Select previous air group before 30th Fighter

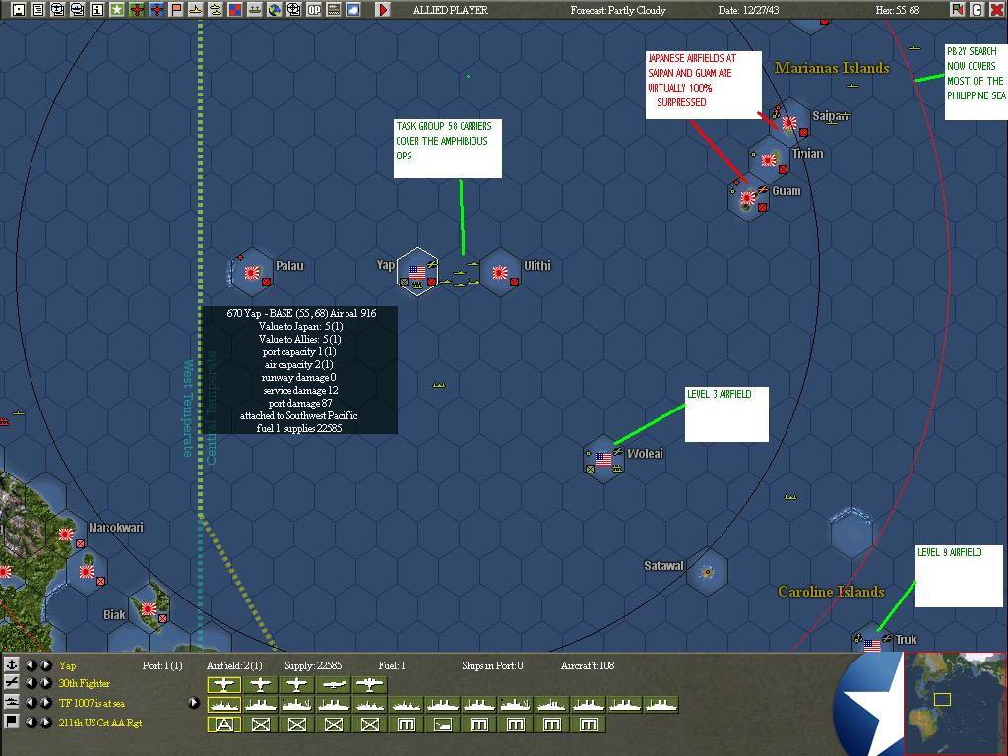click(x=31, y=683)
